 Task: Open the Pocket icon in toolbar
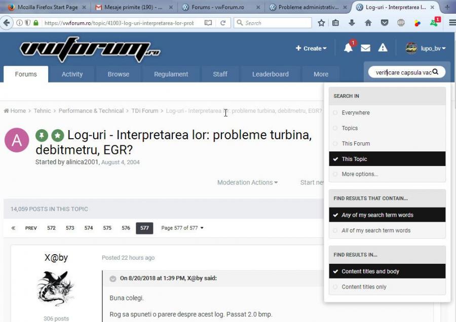tap(385, 23)
